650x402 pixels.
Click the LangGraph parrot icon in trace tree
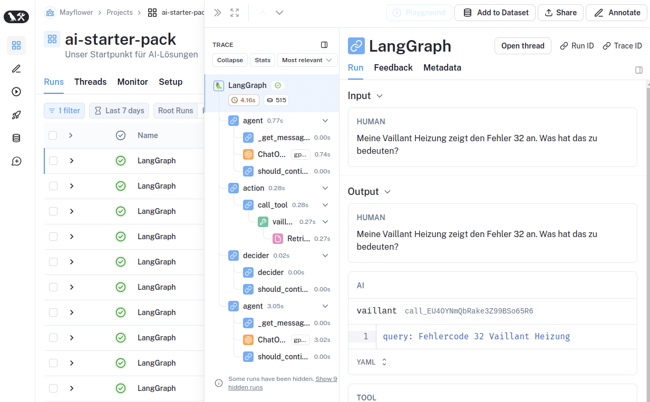pos(219,85)
